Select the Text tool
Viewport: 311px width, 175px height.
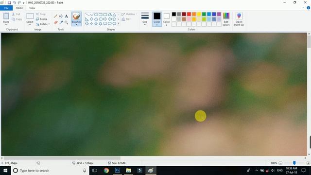(x=66, y=16)
